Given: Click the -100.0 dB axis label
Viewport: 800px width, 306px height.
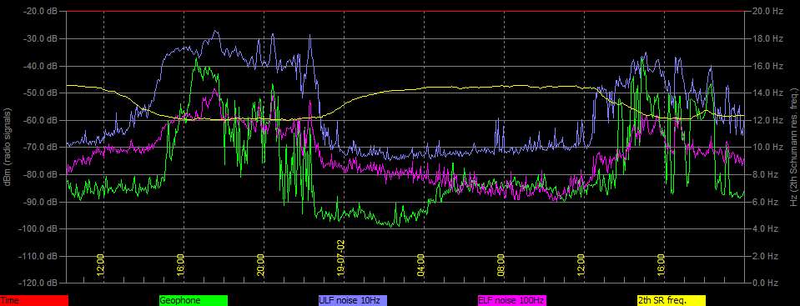Looking at the screenshot, I should [38, 229].
